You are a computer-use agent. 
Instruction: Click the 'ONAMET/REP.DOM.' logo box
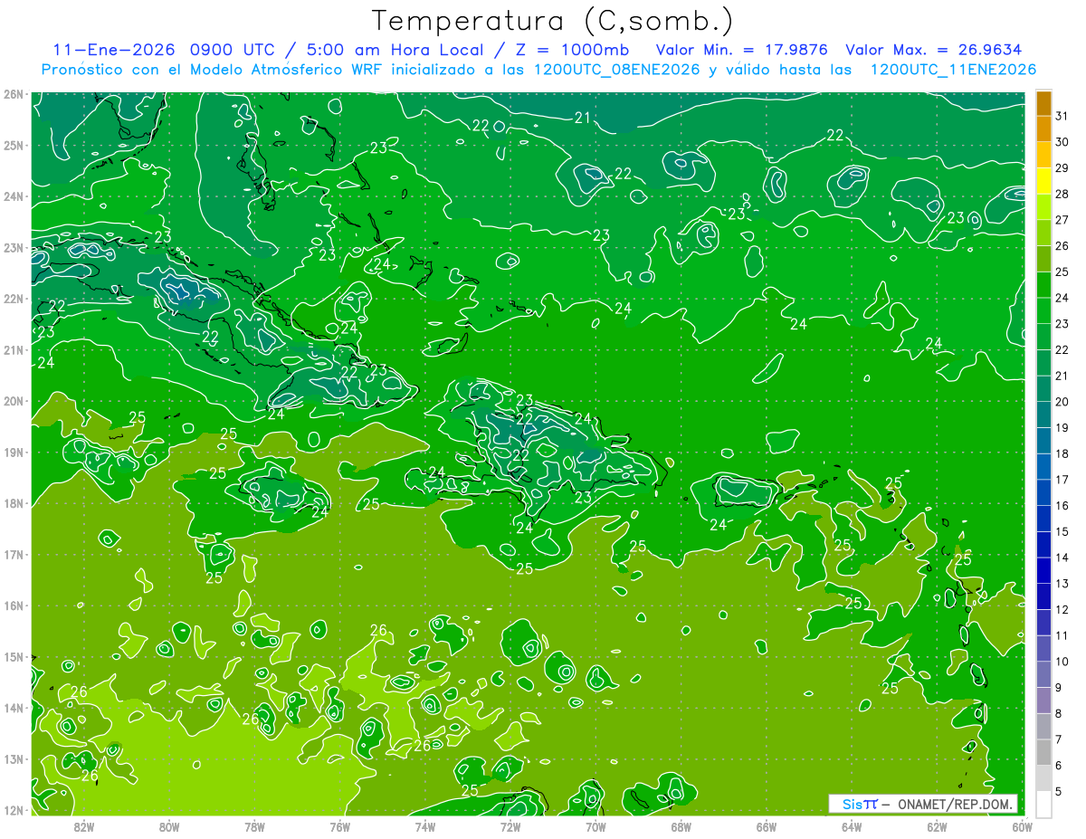click(923, 804)
